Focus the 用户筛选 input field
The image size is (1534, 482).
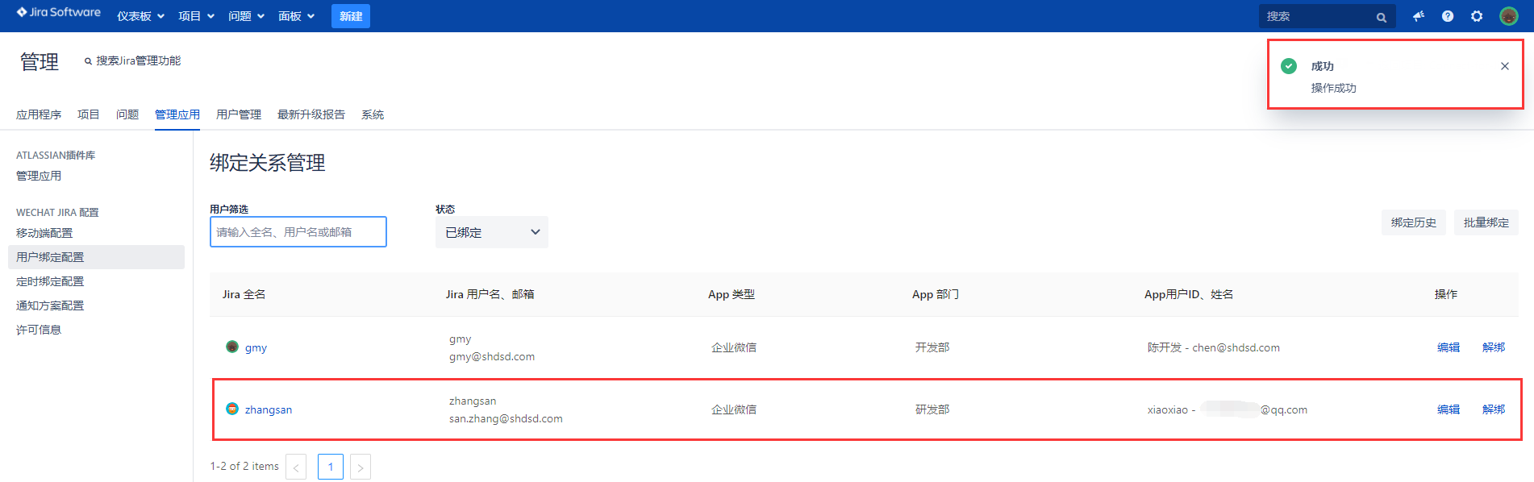click(298, 232)
